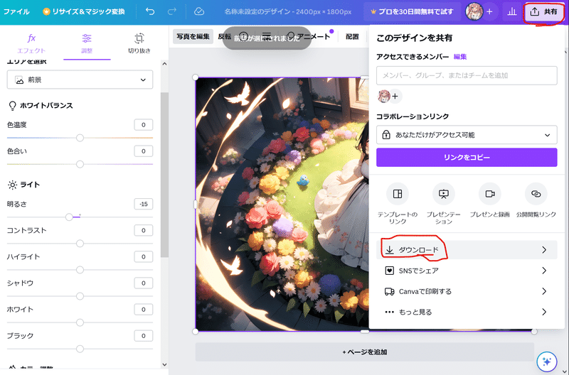
Task: Switch to the 調整 tab
Action: point(87,43)
